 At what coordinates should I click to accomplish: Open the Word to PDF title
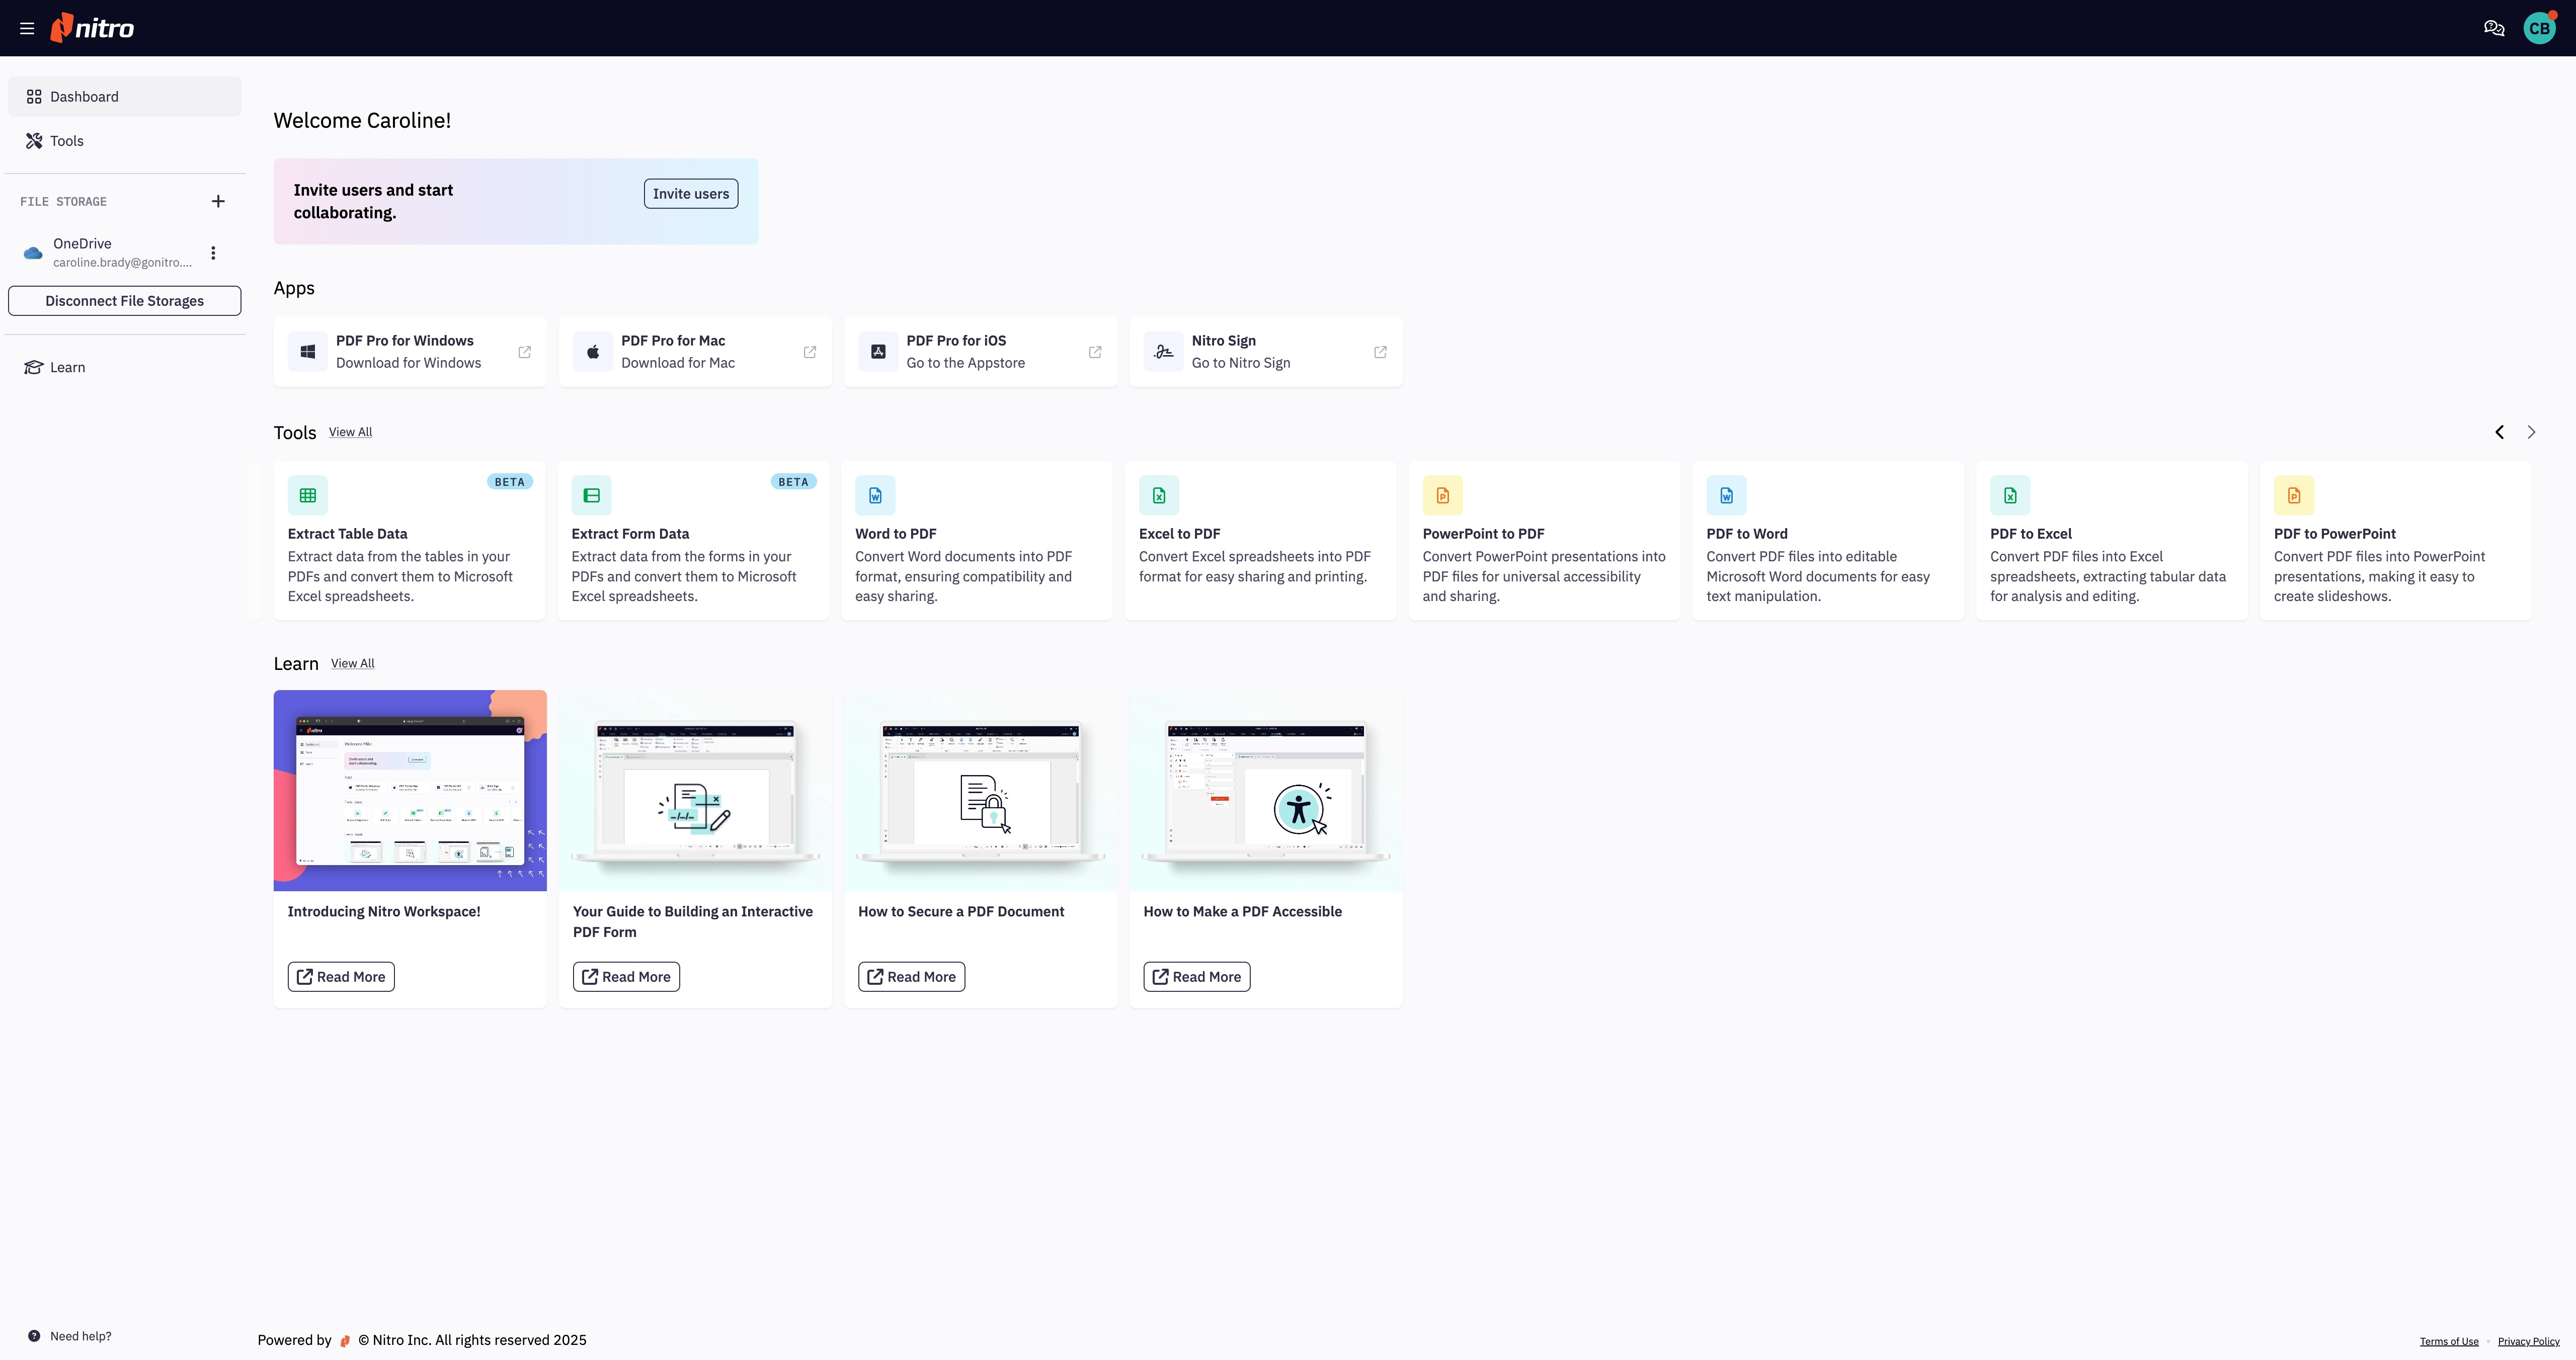[x=896, y=534]
